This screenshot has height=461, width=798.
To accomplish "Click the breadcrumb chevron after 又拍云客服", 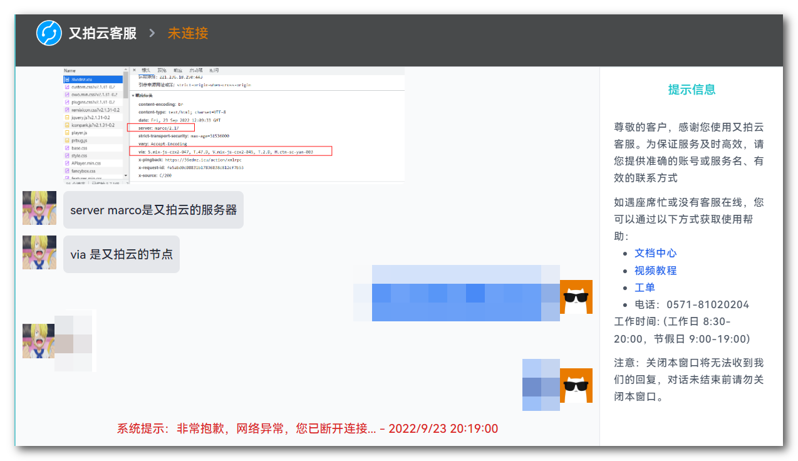I will pos(152,33).
